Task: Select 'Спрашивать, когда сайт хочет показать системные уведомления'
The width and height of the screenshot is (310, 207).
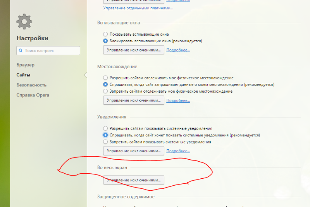Action: click(105, 135)
